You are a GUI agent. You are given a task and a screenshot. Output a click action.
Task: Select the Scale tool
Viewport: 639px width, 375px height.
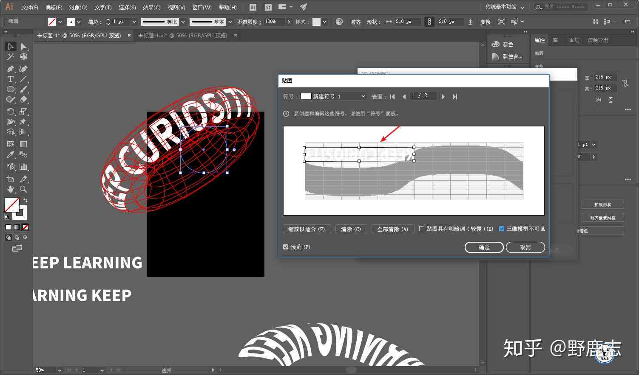pyautogui.click(x=23, y=111)
